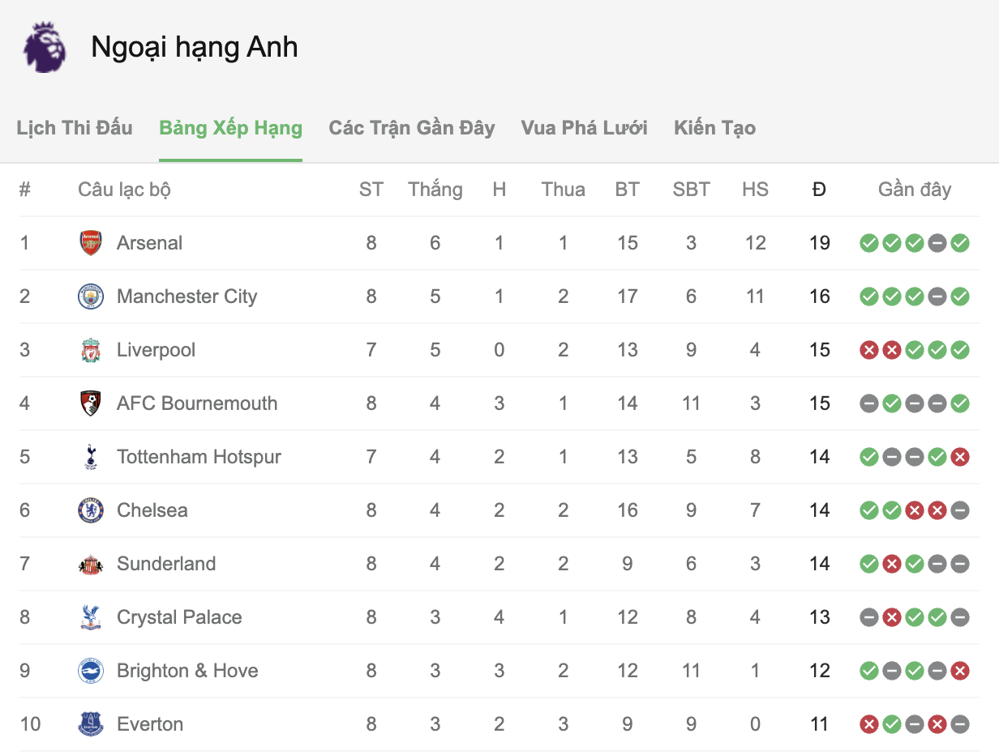Switch to the Các Trận Gần Đây tab
This screenshot has width=999, height=755.
coord(411,128)
